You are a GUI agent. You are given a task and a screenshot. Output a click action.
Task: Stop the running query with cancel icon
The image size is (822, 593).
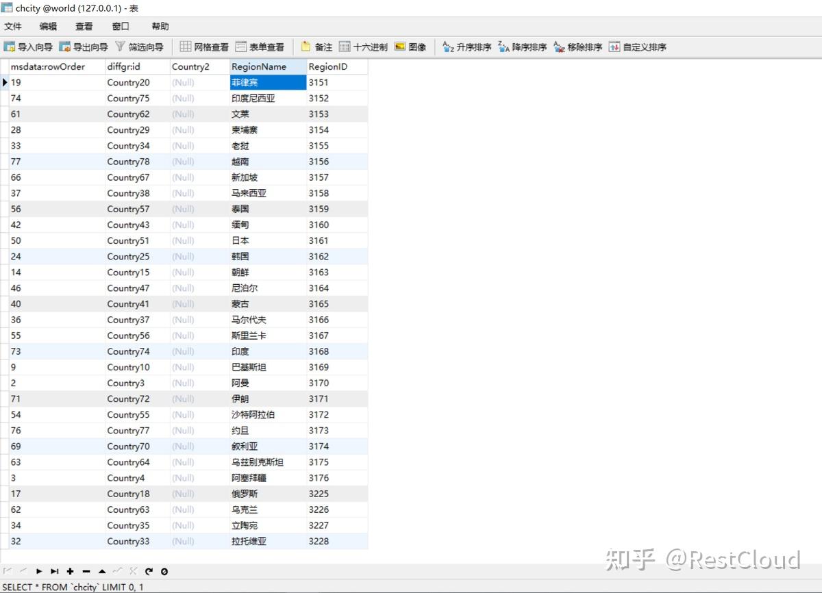[x=164, y=571]
